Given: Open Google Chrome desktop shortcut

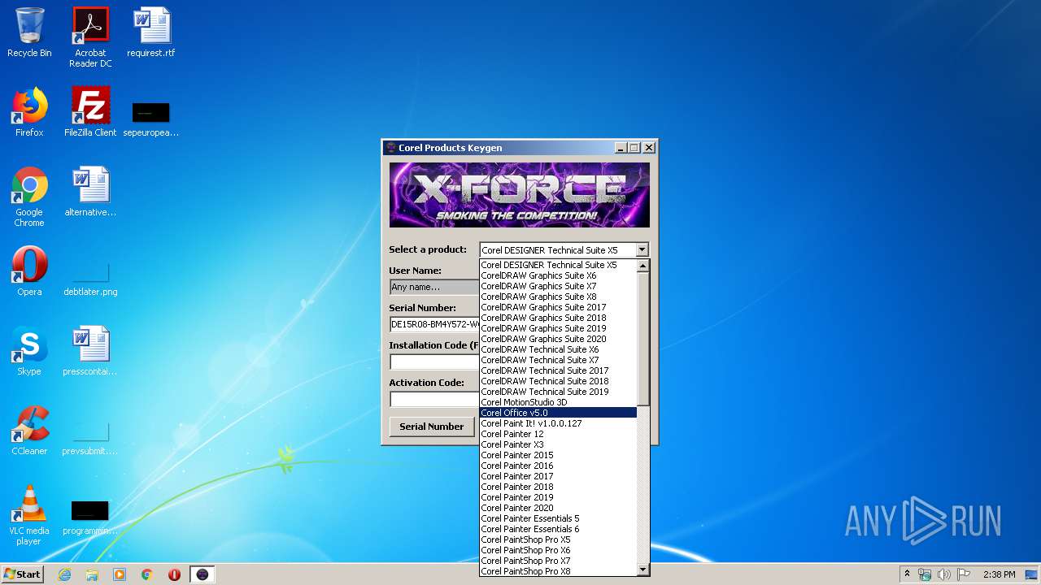Looking at the screenshot, I should click(x=29, y=197).
